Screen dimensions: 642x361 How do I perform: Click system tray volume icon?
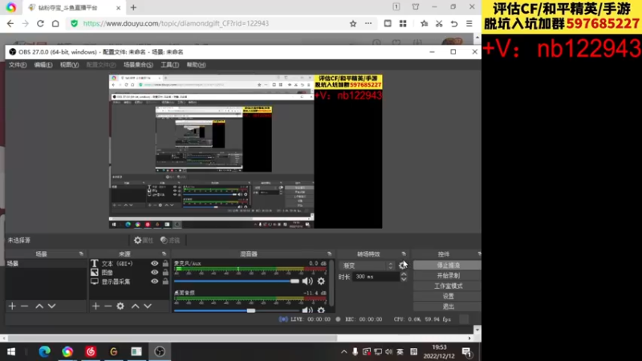pyautogui.click(x=388, y=352)
